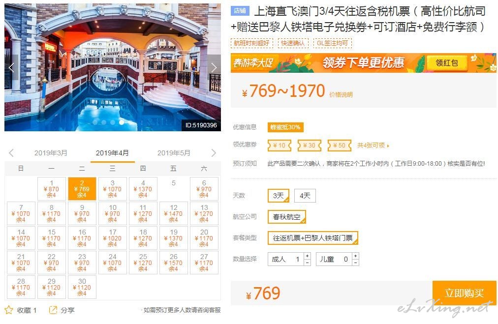Click the 立即购买 button
The image size is (498, 324).
tap(465, 293)
